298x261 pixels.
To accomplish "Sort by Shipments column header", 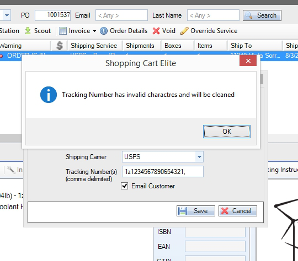I will 142,46.
